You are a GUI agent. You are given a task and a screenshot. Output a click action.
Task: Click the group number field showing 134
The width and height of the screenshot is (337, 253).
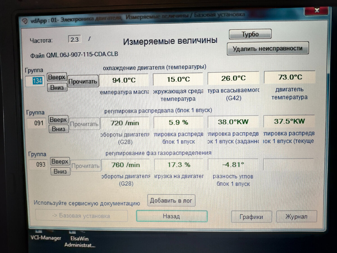(x=35, y=81)
